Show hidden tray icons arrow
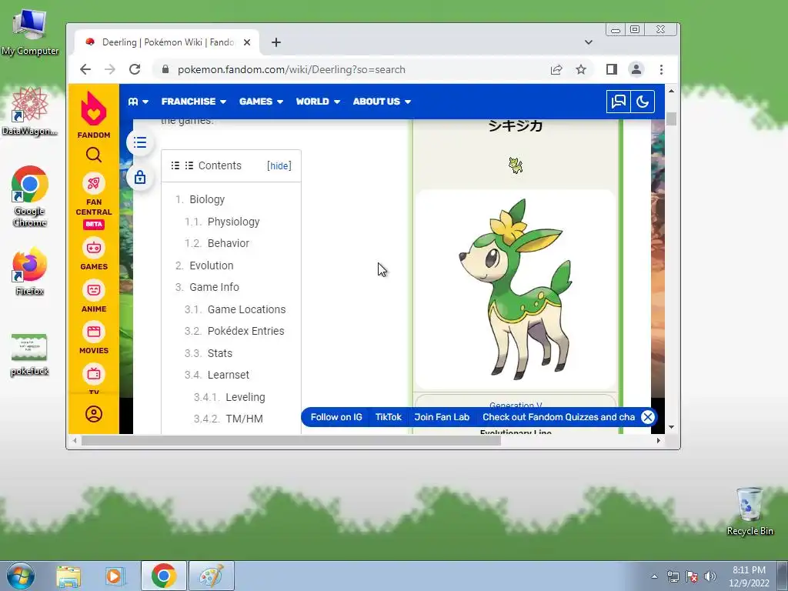The image size is (788, 591). pyautogui.click(x=654, y=576)
